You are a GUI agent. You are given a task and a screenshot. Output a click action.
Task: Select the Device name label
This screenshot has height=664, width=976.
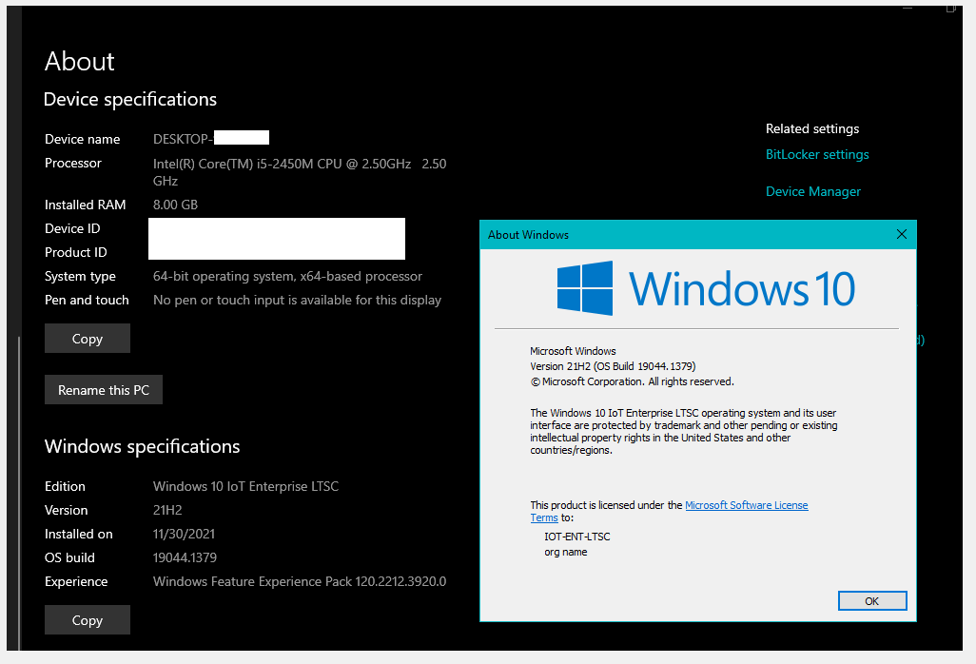point(82,140)
